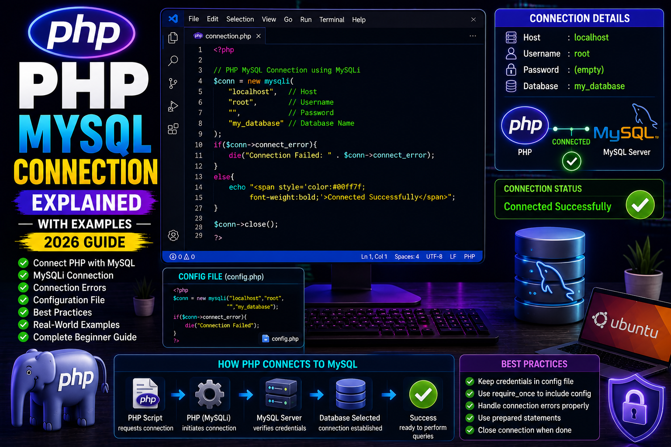Click the "my_database" value in Connection Details

[599, 86]
